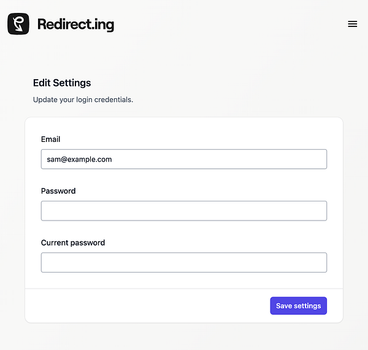Click the empty right end of the Email field
Viewport: 368px width, 350px height.
tap(307, 159)
